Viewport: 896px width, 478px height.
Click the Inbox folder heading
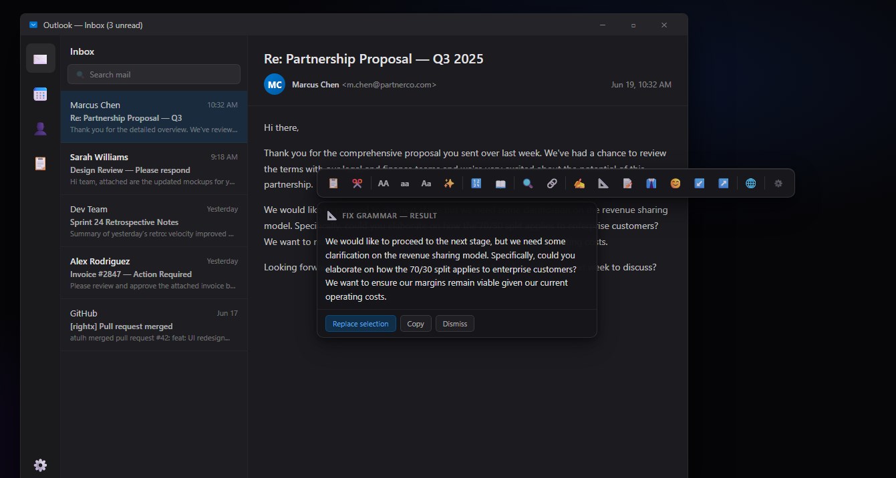coord(82,51)
